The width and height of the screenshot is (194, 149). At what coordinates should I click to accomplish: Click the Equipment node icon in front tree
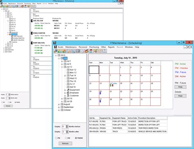68,90
